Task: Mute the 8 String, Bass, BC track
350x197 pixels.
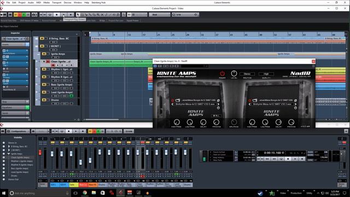Action: point(42,39)
